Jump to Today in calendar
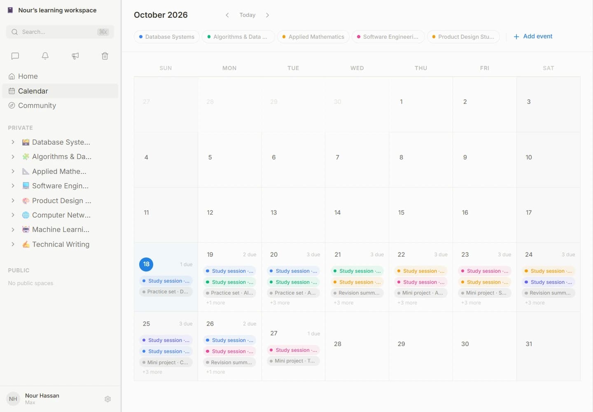The width and height of the screenshot is (593, 412). [247, 15]
